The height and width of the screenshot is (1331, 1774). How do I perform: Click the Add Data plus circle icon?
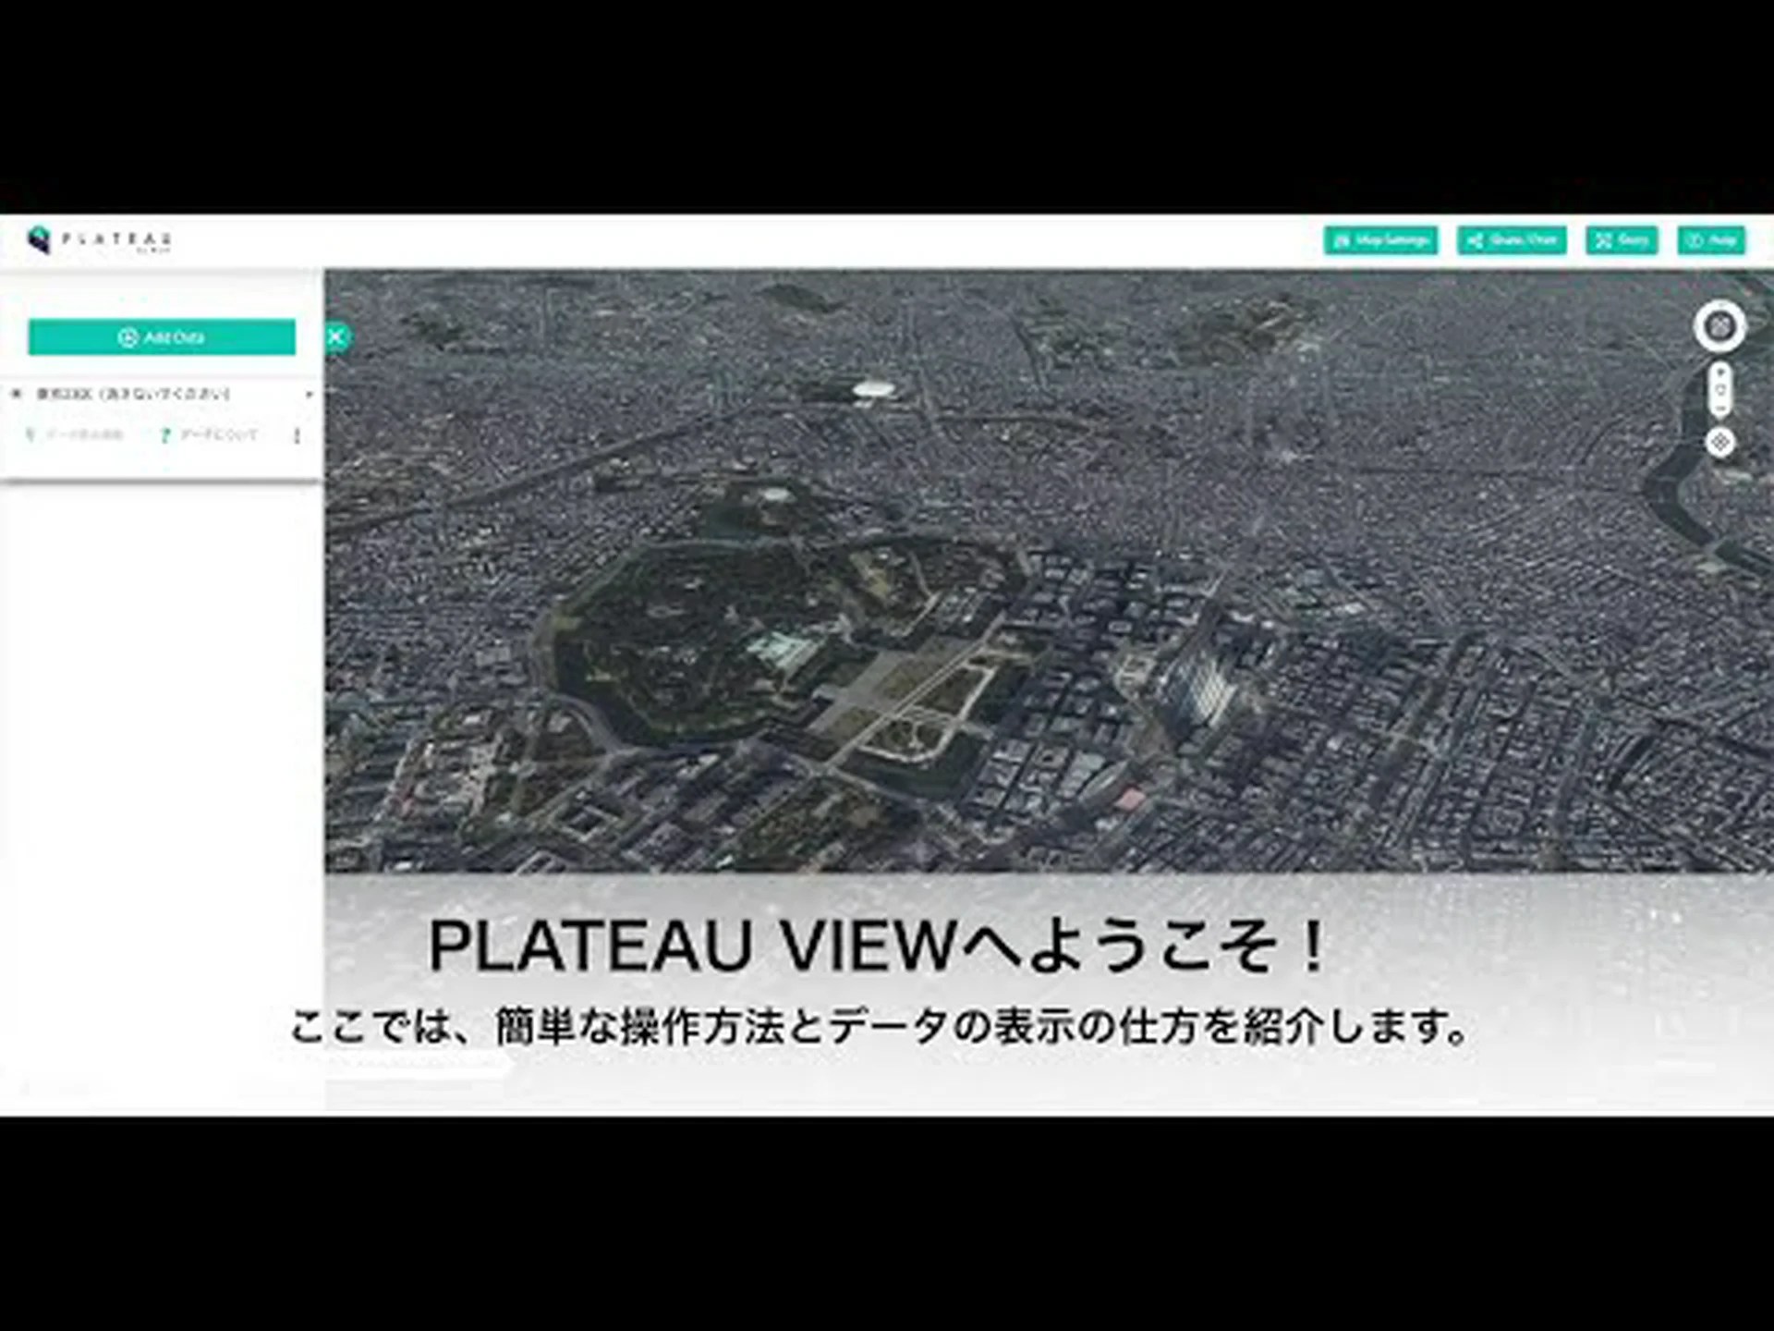click(x=128, y=337)
